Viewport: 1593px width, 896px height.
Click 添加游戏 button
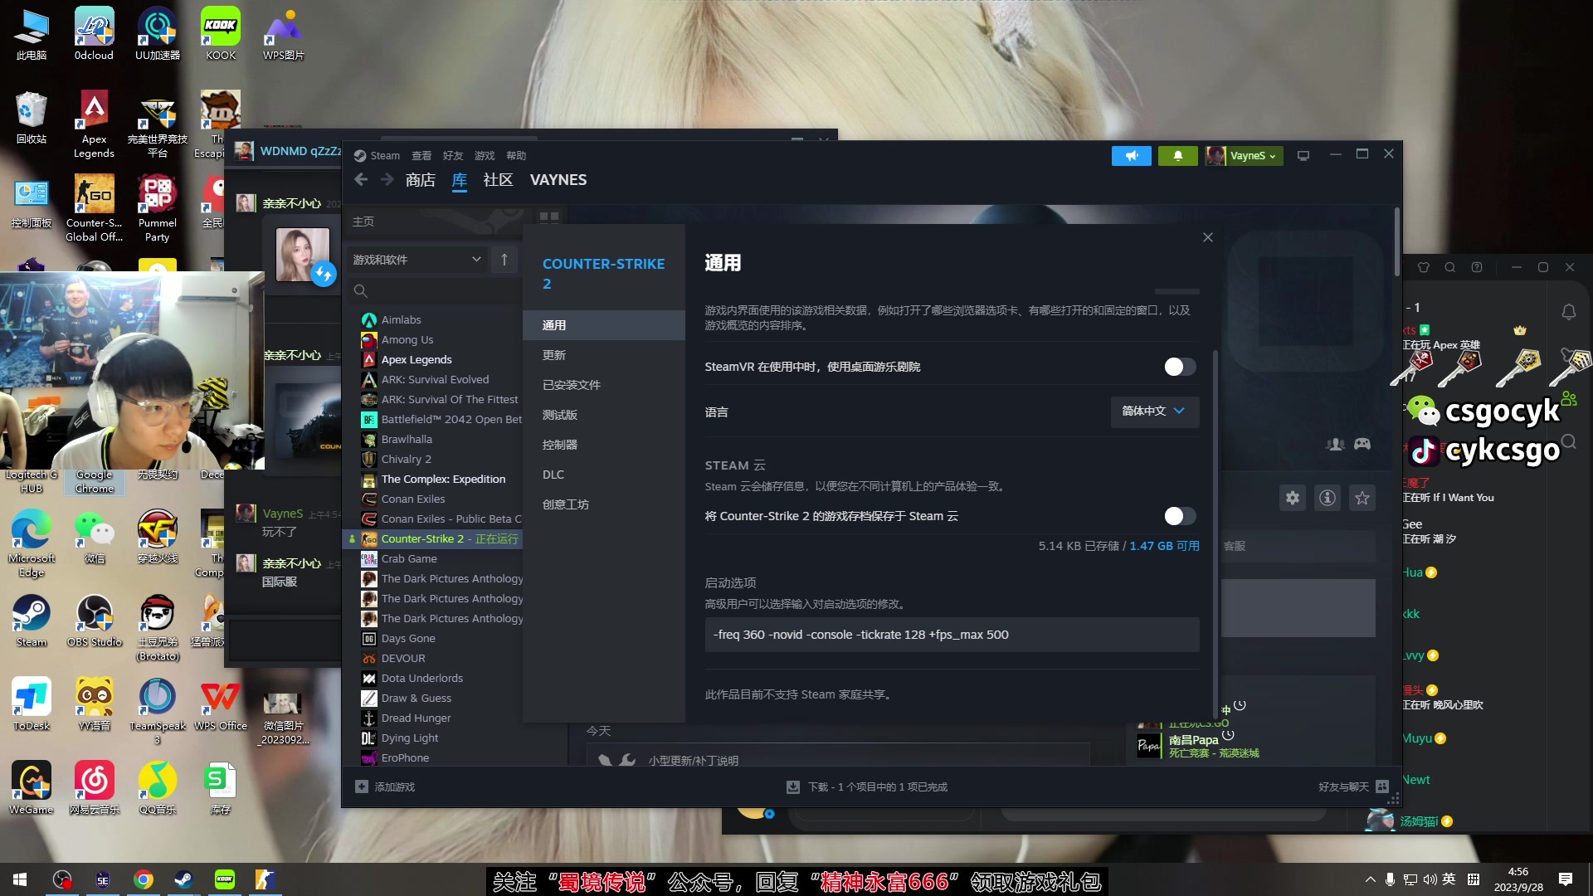pyautogui.click(x=385, y=786)
